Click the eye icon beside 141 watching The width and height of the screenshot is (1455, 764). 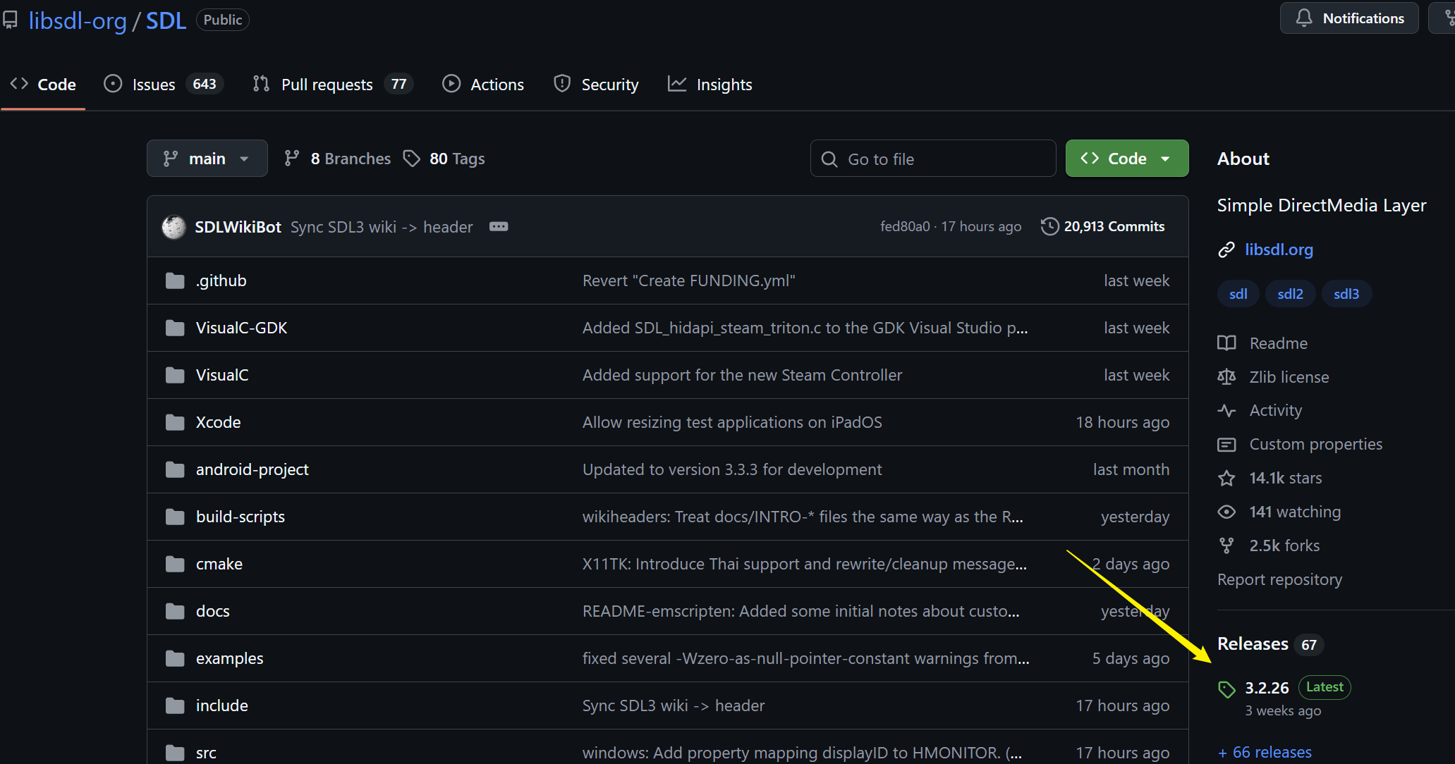click(x=1226, y=512)
